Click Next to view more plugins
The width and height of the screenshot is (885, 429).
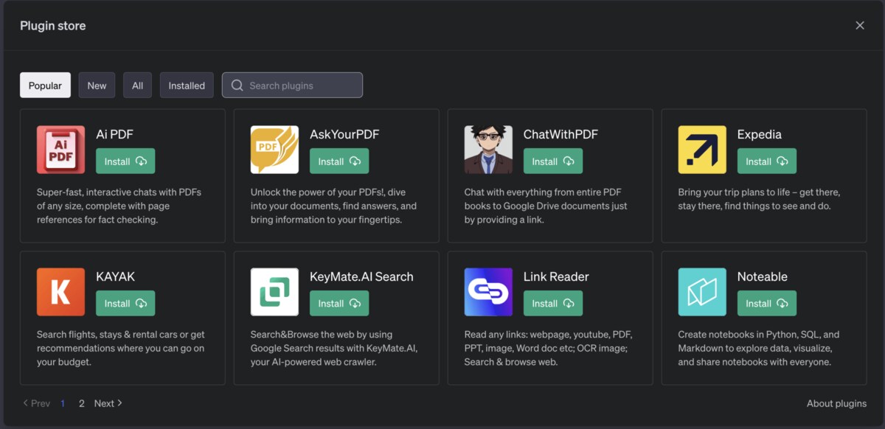click(x=105, y=403)
